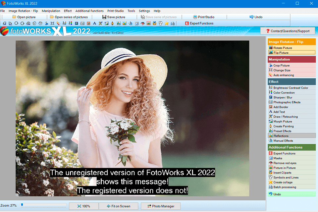The height and width of the screenshot is (212, 318).
Task: Select Brightness/ Contrast/ Color in side panel
Action: [x=291, y=88]
